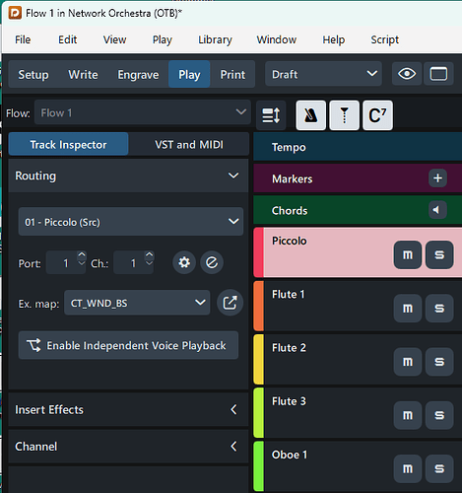Open the Play menu
Screen dimensions: 462x493
click(x=163, y=39)
